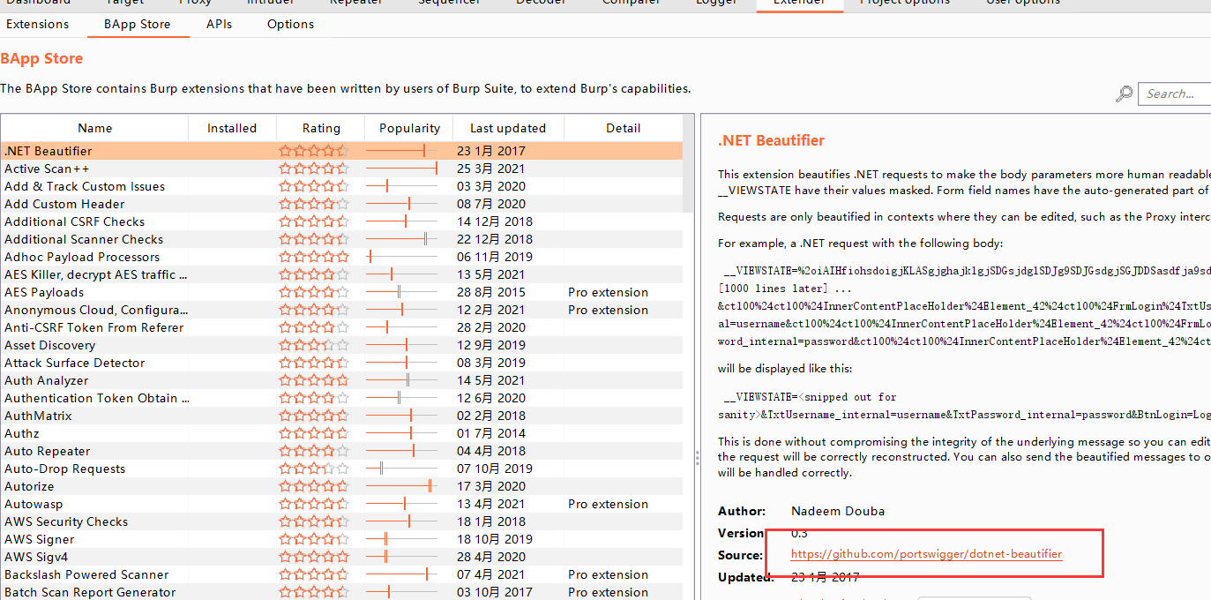Select Additional CSRF Checks extension
1211x600 pixels.
tap(341, 221)
